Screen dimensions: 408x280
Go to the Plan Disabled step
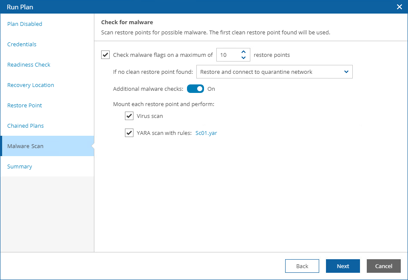coord(25,24)
